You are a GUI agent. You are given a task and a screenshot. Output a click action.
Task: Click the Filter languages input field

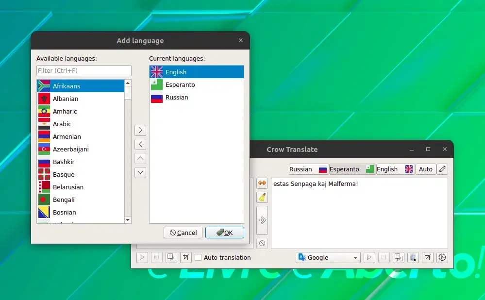(x=84, y=70)
